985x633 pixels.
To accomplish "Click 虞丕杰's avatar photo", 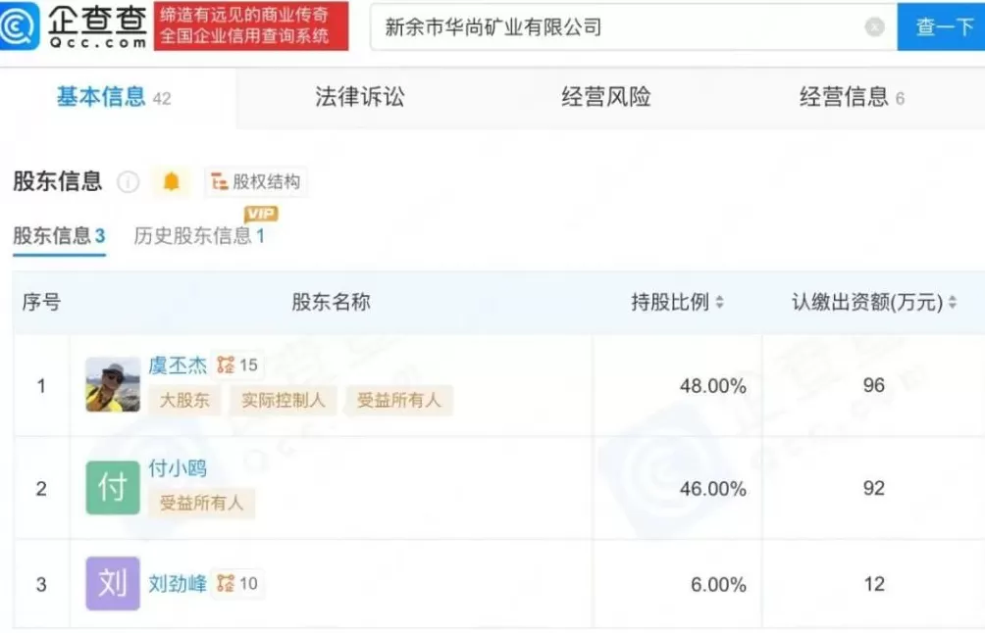I will 111,385.
